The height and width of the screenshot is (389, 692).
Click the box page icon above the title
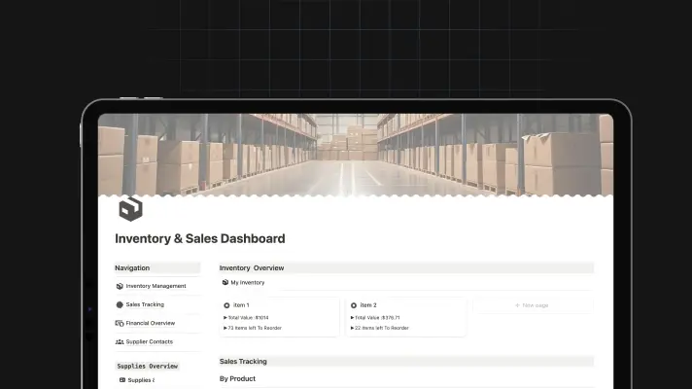tap(130, 208)
